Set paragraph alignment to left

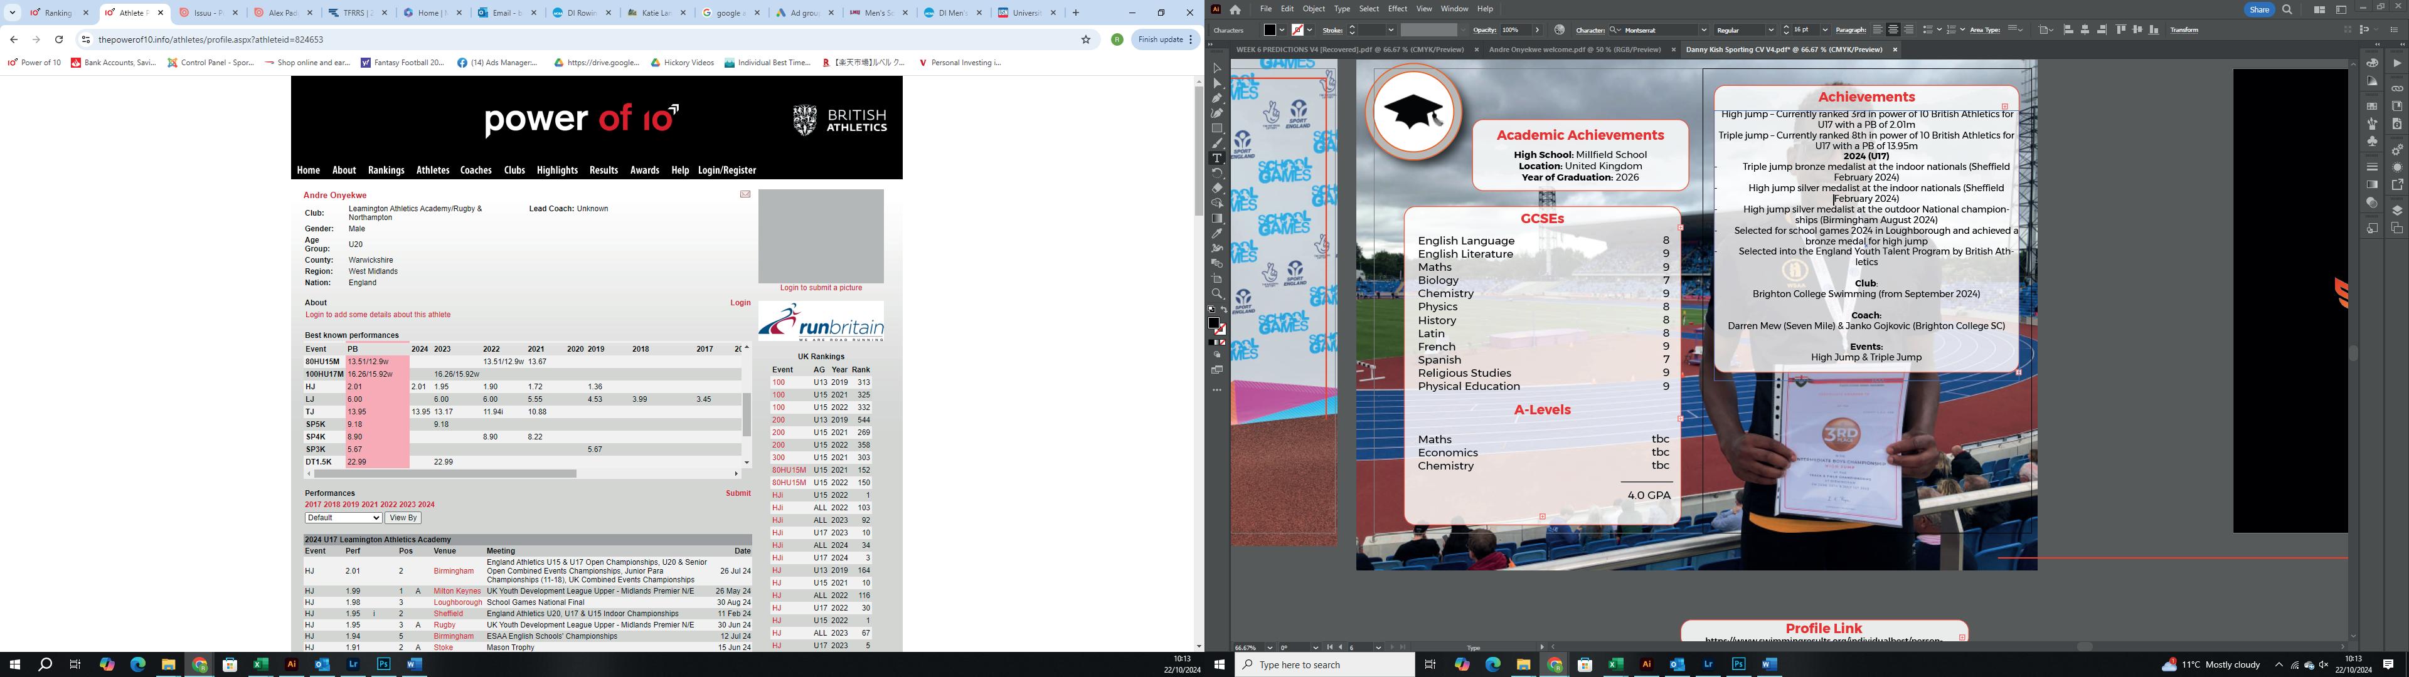click(1878, 30)
